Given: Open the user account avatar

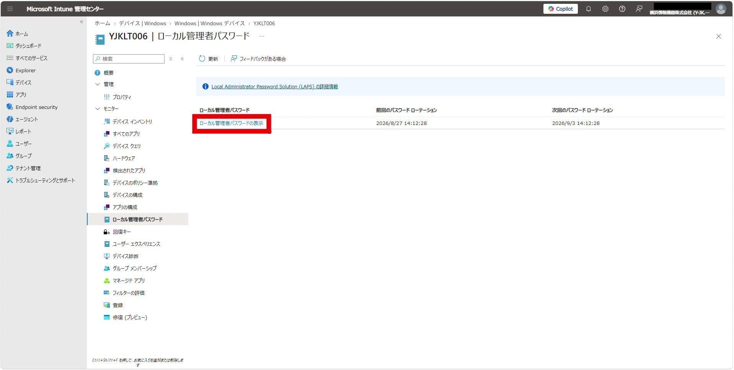Looking at the screenshot, I should [721, 9].
